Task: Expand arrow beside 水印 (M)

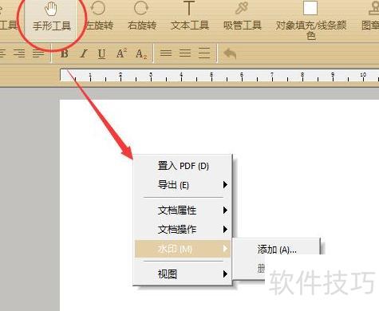Action: (x=225, y=249)
